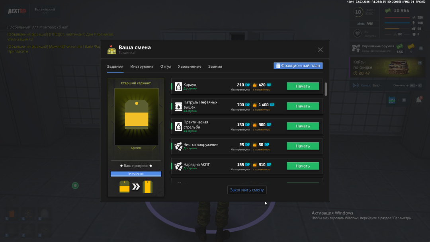
Task: Click the target icon for Практическая стрельба
Action: coord(178,126)
